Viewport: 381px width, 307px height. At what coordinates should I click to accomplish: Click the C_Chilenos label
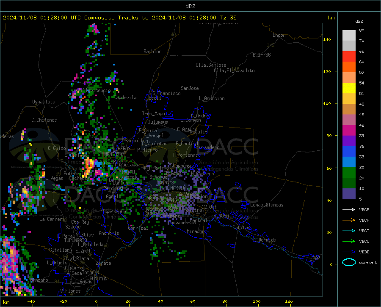[x=44, y=120]
